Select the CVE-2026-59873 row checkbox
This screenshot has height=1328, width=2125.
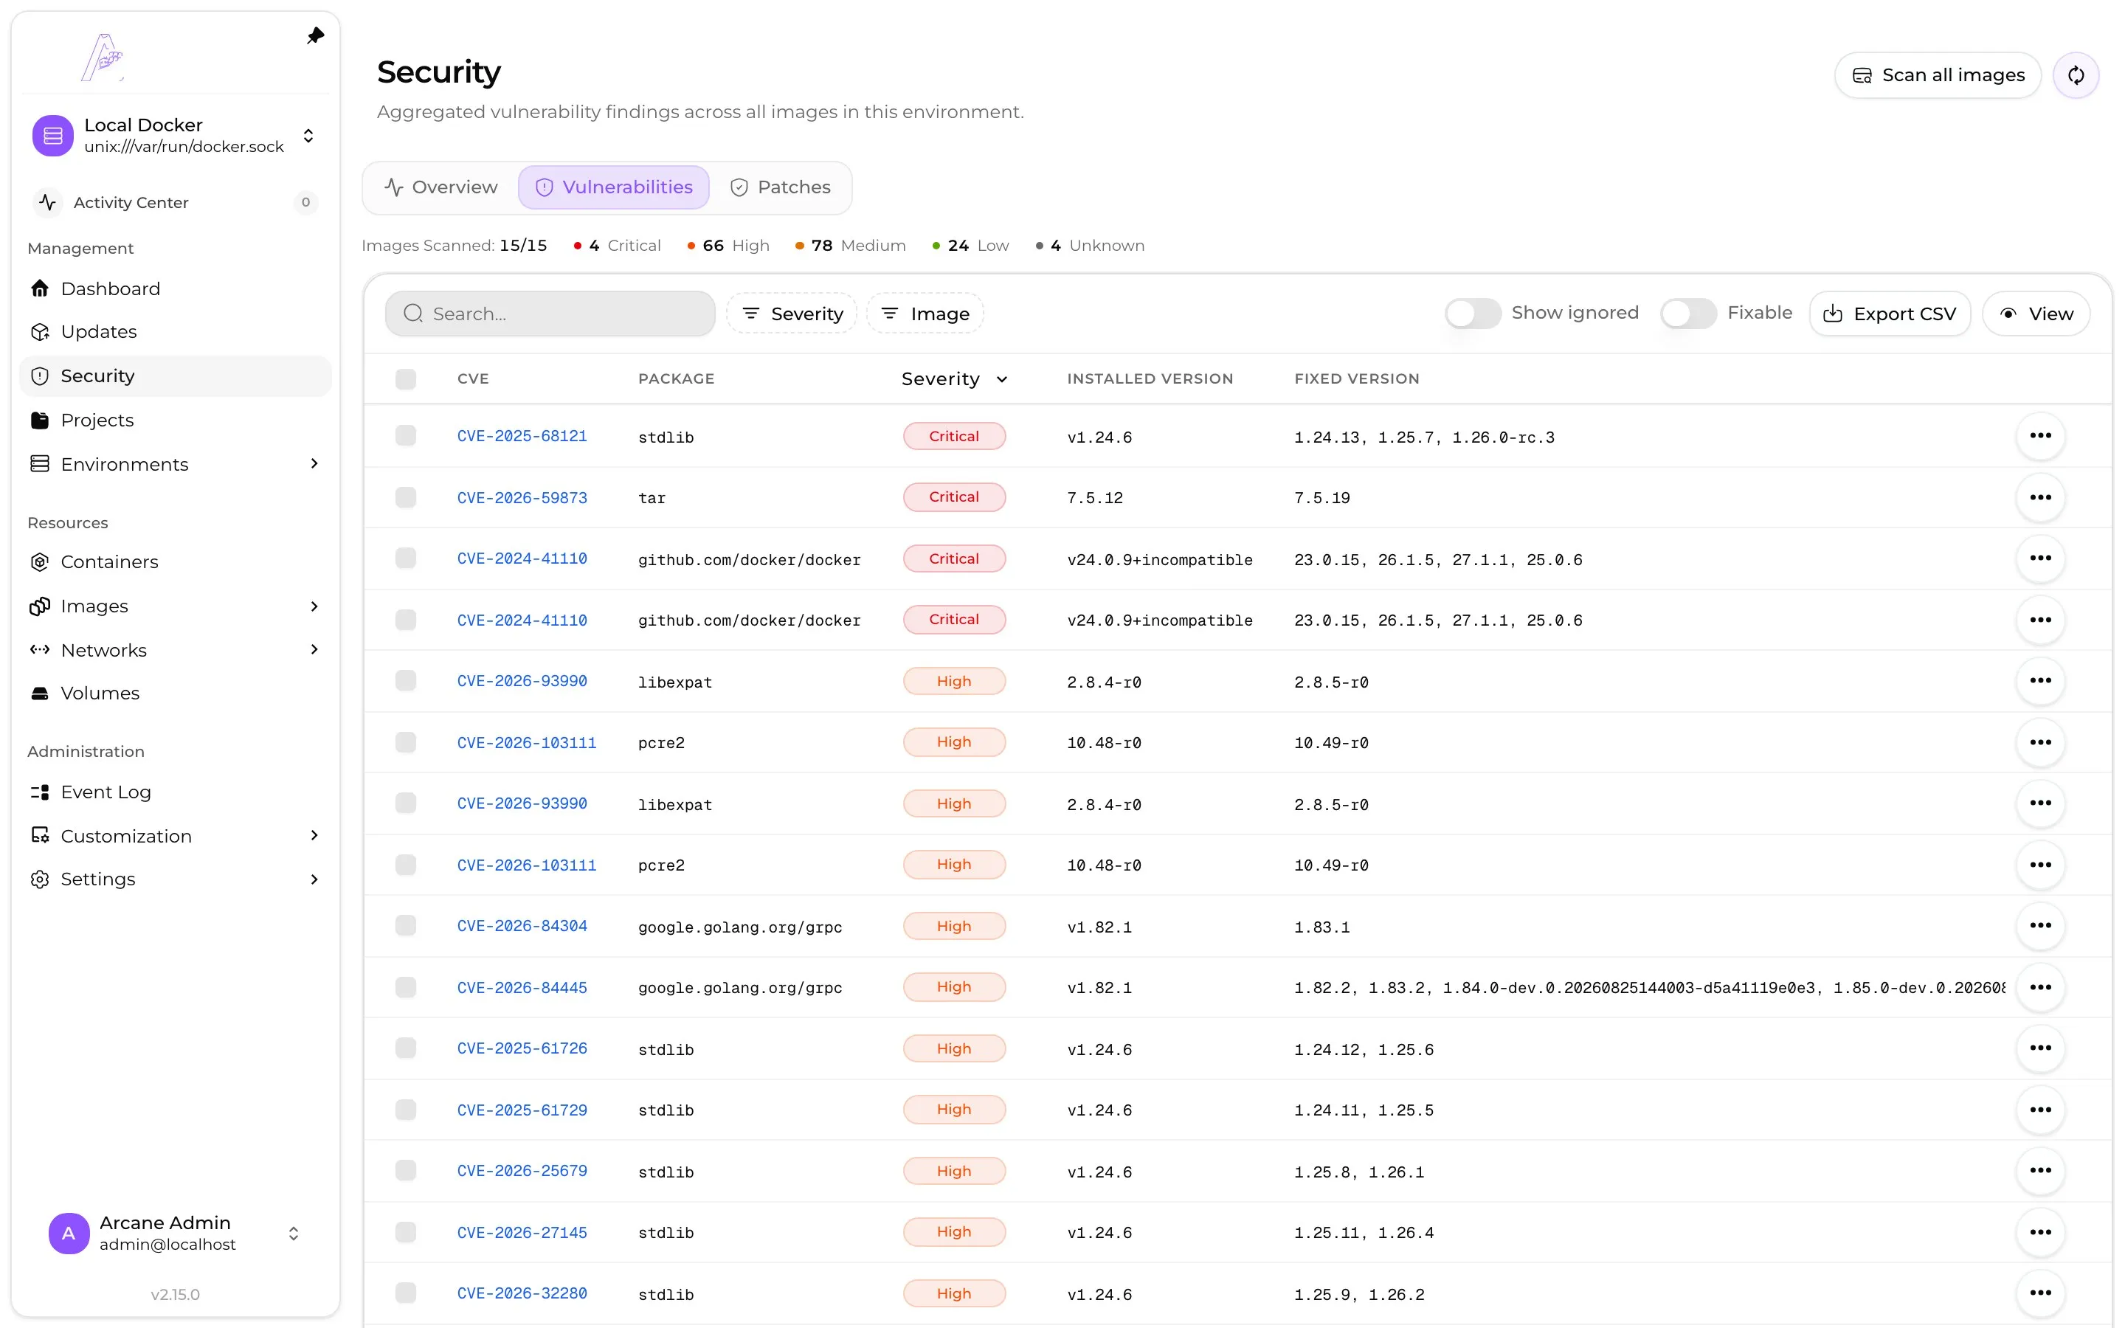click(x=406, y=497)
